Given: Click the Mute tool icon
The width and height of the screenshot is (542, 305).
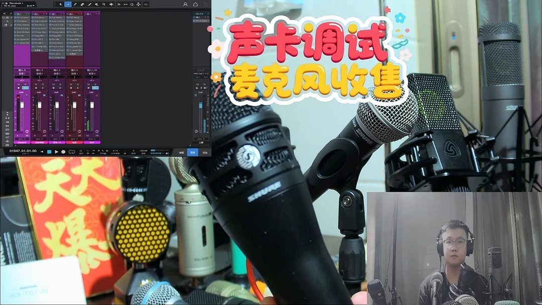Looking at the screenshot, I should point(96,4).
